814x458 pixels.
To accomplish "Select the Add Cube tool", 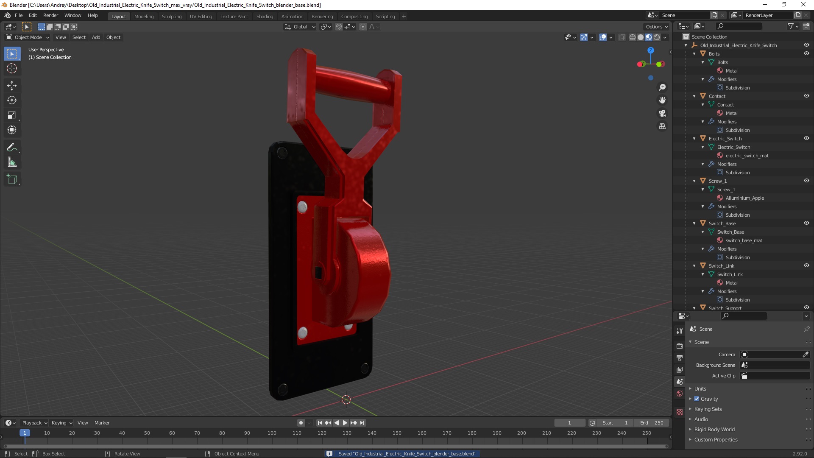I will [12, 179].
